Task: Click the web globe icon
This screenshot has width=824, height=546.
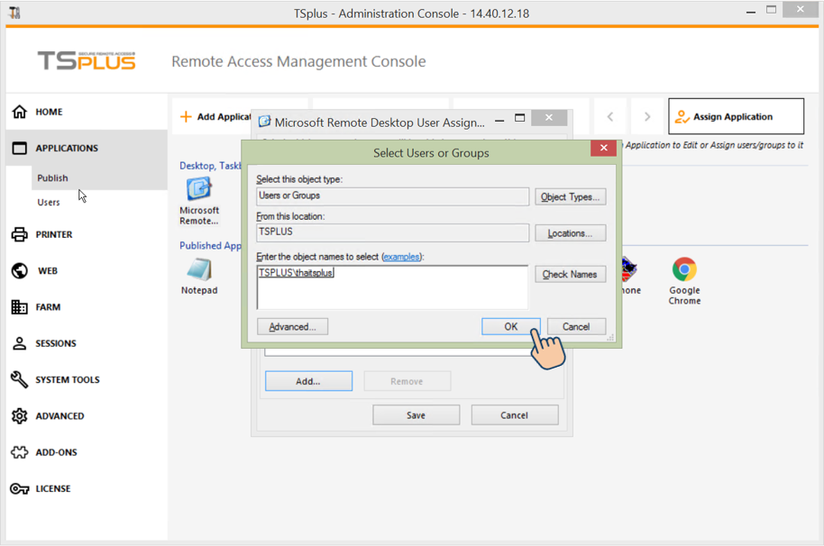Action: (x=20, y=270)
